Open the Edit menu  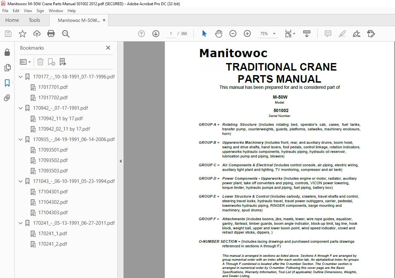tap(16, 11)
